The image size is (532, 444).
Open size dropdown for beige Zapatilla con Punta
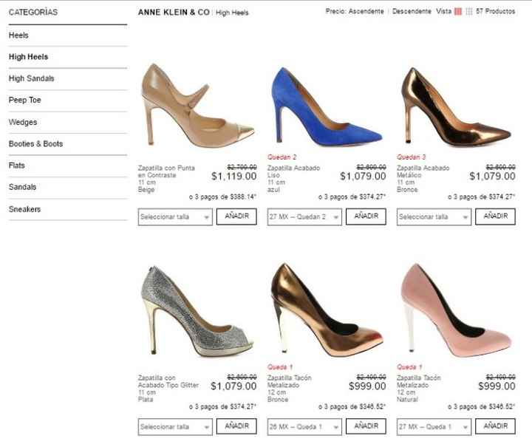[175, 216]
